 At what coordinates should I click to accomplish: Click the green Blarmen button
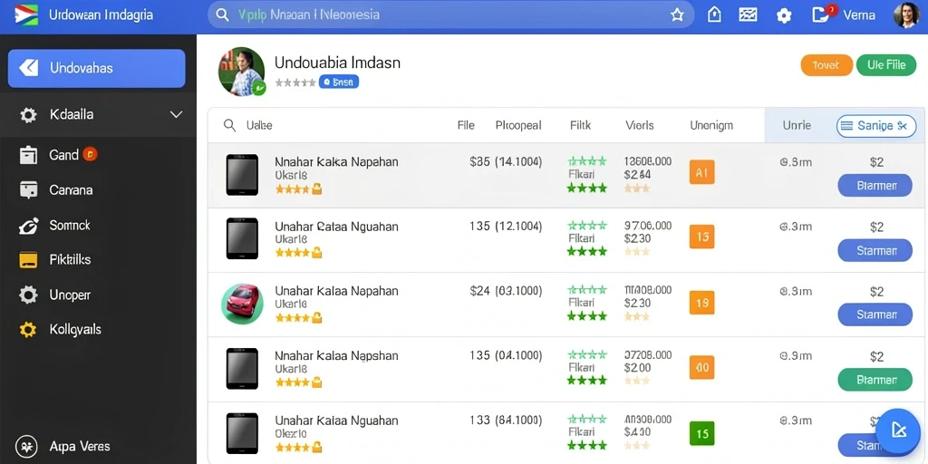pyautogui.click(x=875, y=380)
